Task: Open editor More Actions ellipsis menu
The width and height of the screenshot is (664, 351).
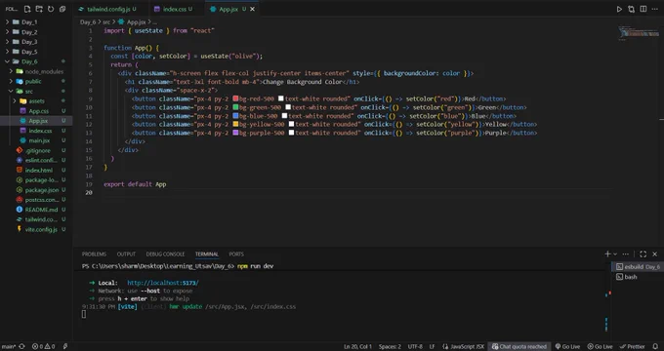Action: pos(655,9)
